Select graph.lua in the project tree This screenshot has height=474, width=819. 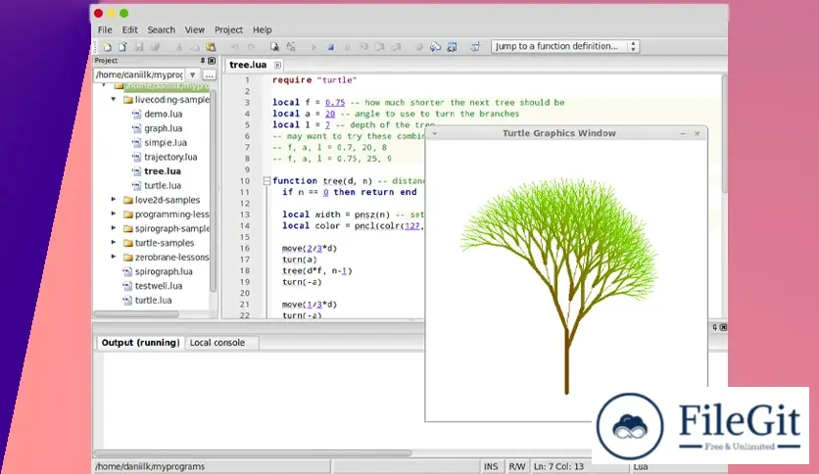point(163,128)
